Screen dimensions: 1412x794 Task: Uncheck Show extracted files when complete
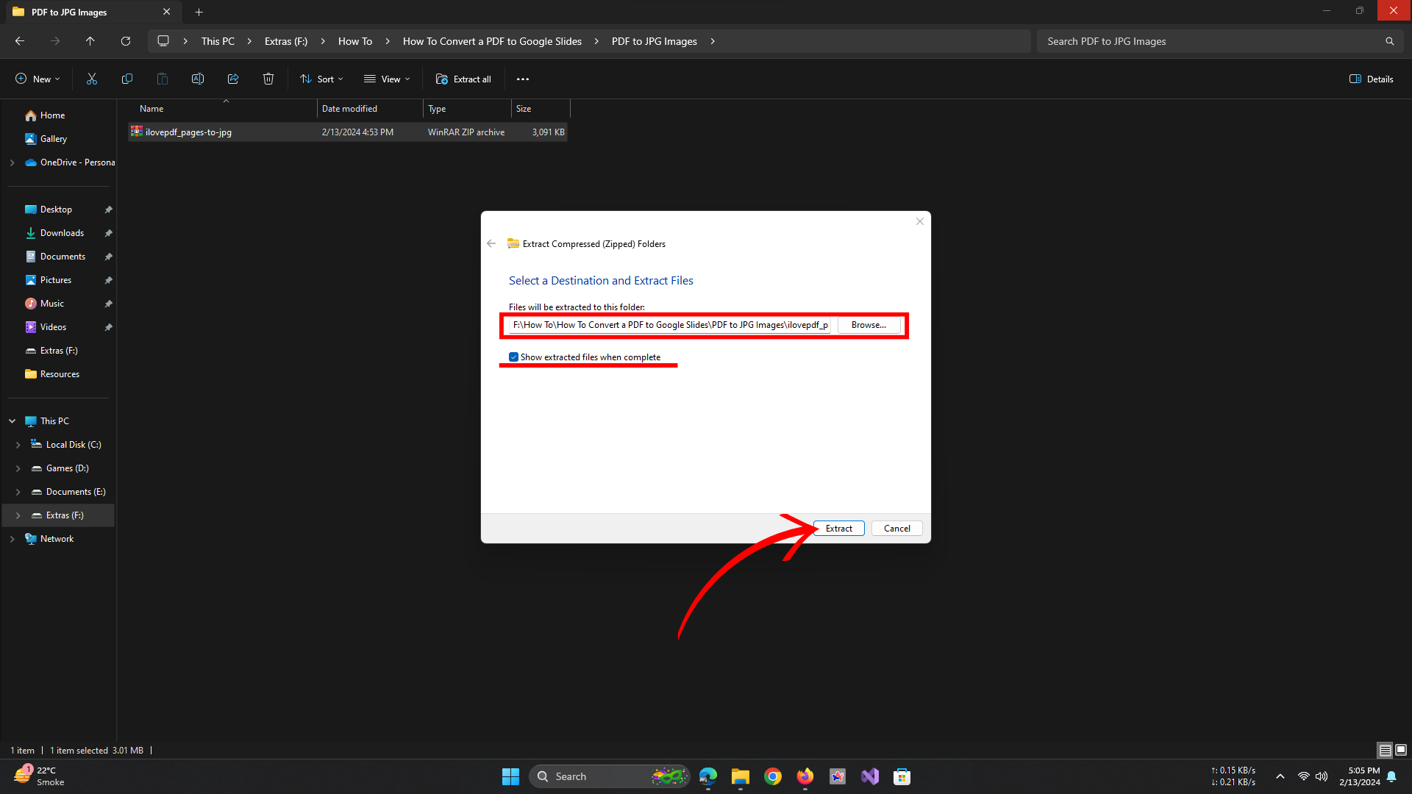514,357
